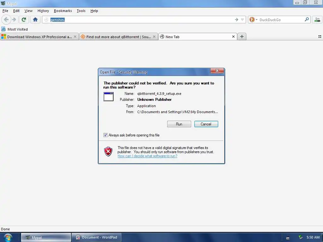This screenshot has width=323, height=242.
Task: Go back using the back arrow
Action: 6,20
